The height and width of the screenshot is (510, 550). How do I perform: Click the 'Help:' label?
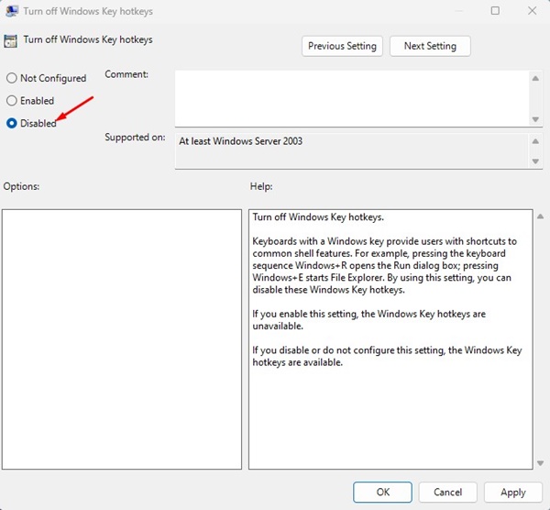tap(261, 186)
